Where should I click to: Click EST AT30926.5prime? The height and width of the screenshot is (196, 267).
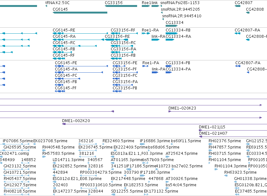(182, 179)
